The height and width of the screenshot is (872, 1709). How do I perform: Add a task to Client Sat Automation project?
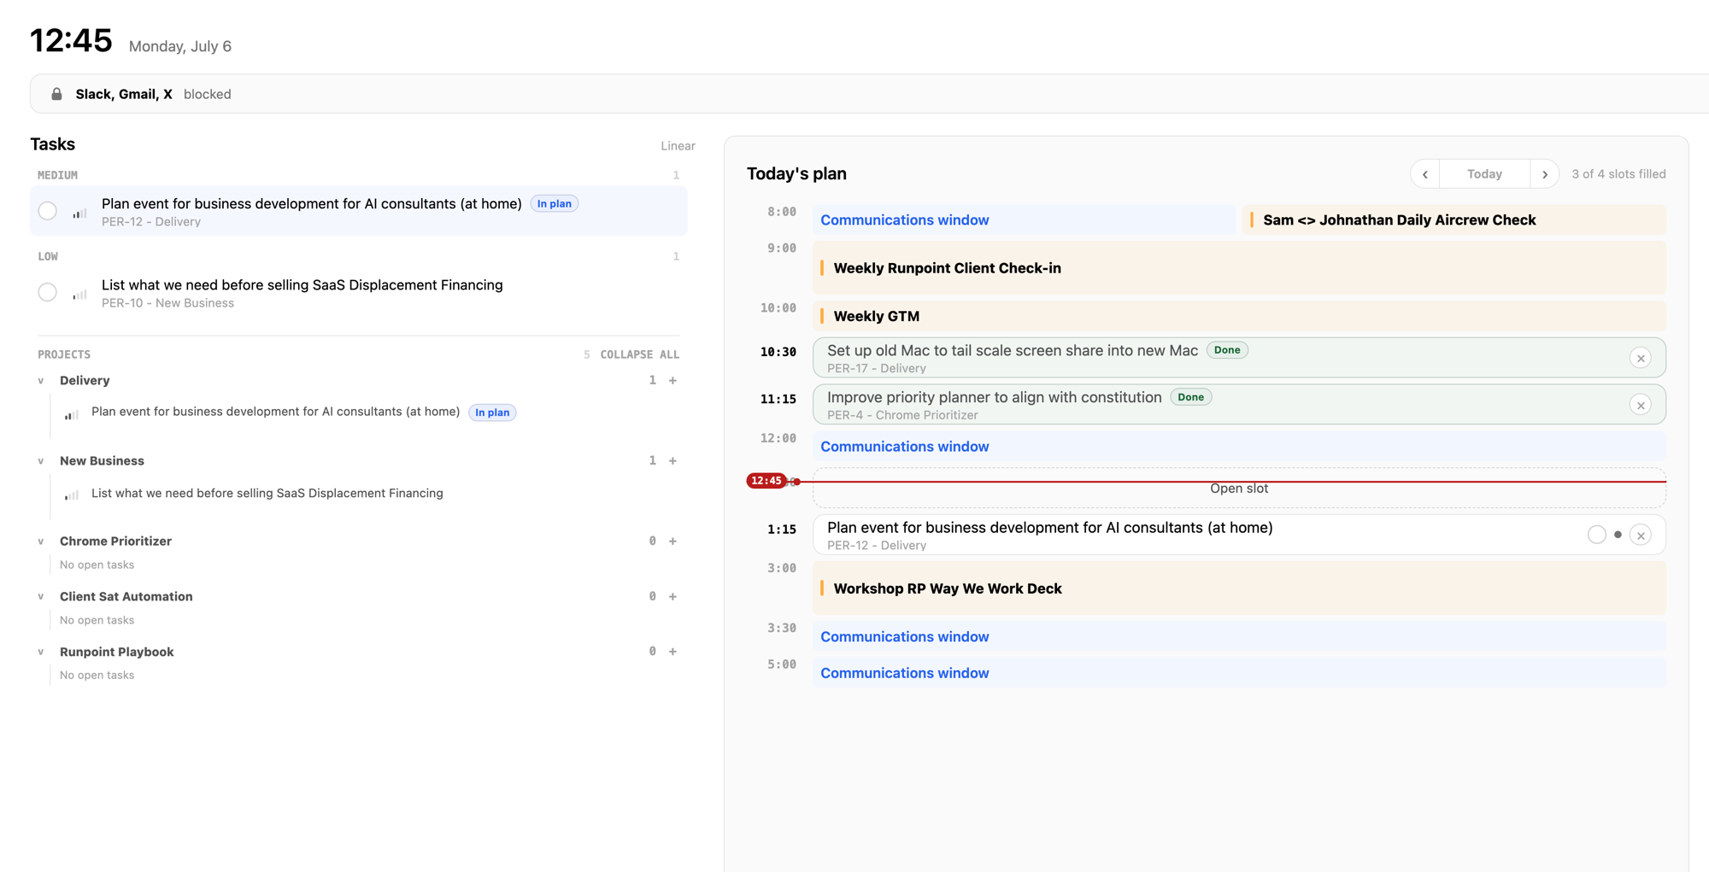[x=672, y=597]
